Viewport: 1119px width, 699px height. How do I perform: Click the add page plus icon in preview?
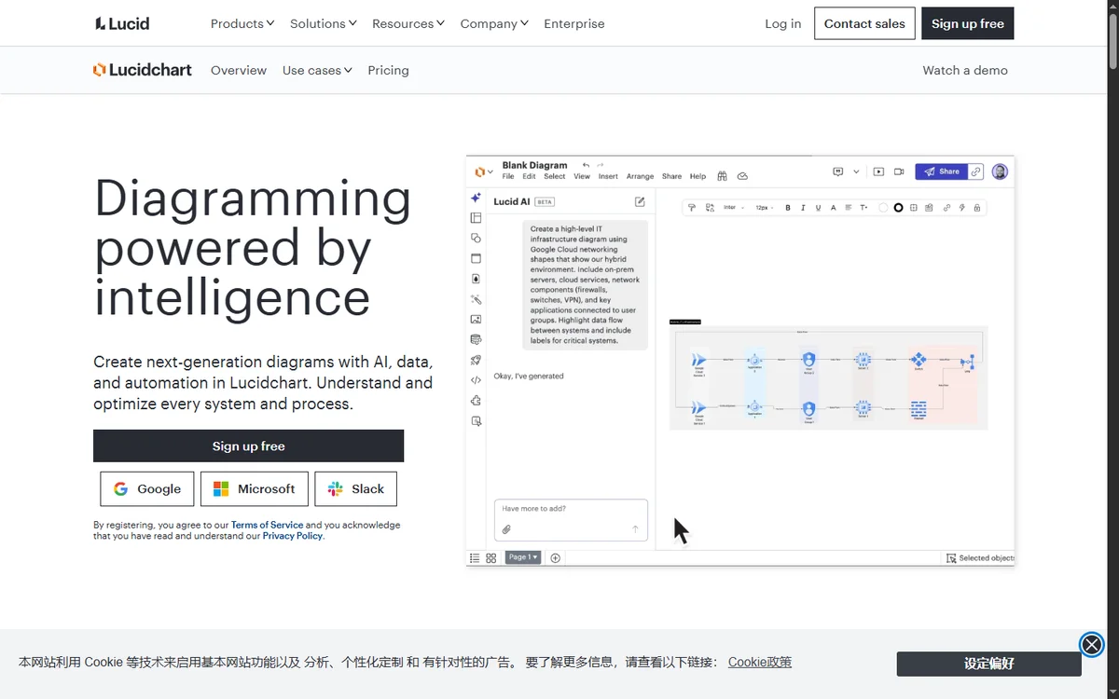556,557
